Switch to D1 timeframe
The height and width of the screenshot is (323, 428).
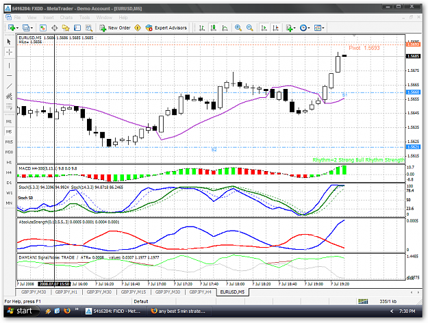pyautogui.click(x=9, y=183)
